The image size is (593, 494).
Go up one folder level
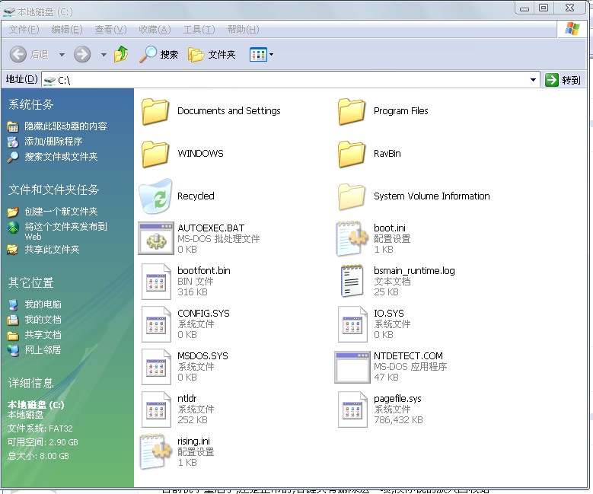(121, 54)
